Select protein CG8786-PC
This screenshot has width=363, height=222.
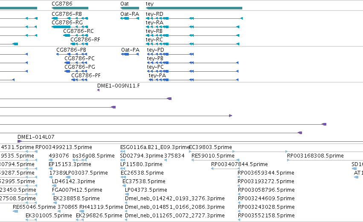click(x=76, y=63)
